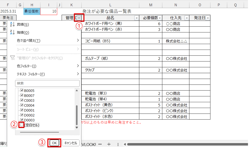Select the クリップ cell
Viewport: 249px width, 149px height.
[110, 70]
